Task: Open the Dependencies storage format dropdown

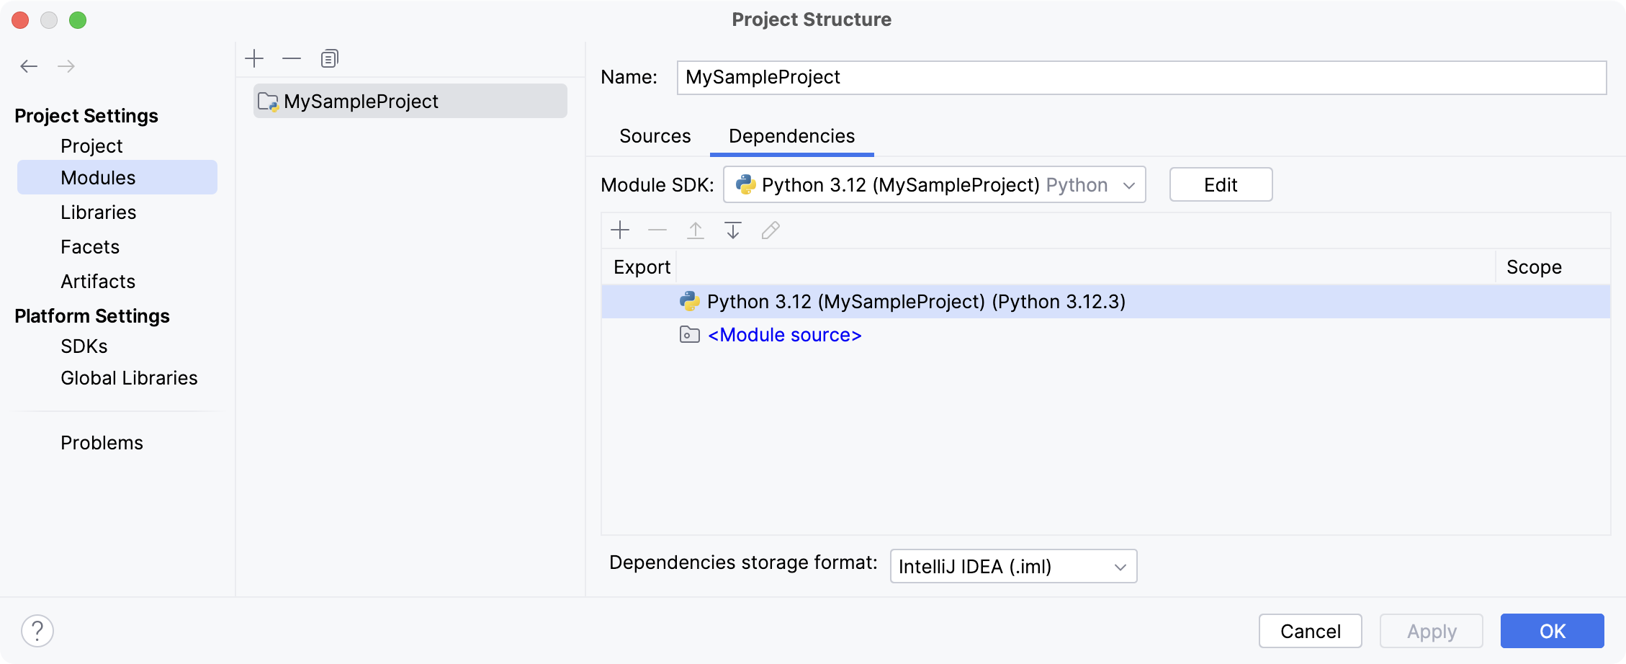Action: (1012, 566)
